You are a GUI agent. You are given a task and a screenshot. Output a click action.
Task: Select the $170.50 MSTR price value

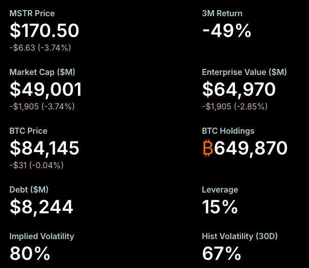[x=45, y=31]
